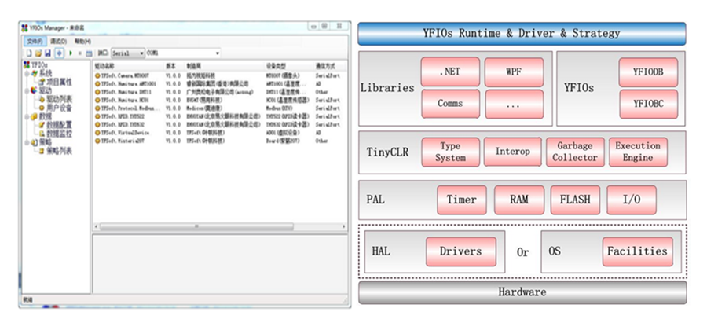Viewport: 707px width, 330px height.
Task: Open the 帮助(H) menu
Action: (x=82, y=42)
